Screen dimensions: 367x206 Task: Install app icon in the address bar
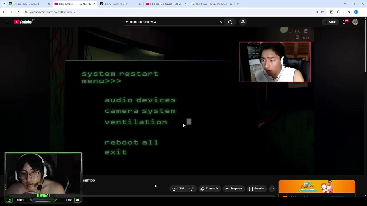click(316, 12)
